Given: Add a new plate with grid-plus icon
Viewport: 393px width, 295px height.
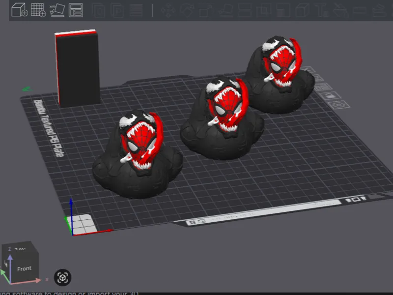Looking at the screenshot, I should click(x=38, y=10).
